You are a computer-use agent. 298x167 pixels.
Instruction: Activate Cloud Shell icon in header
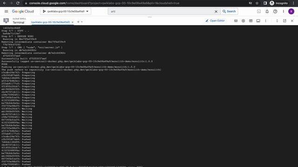259,11
